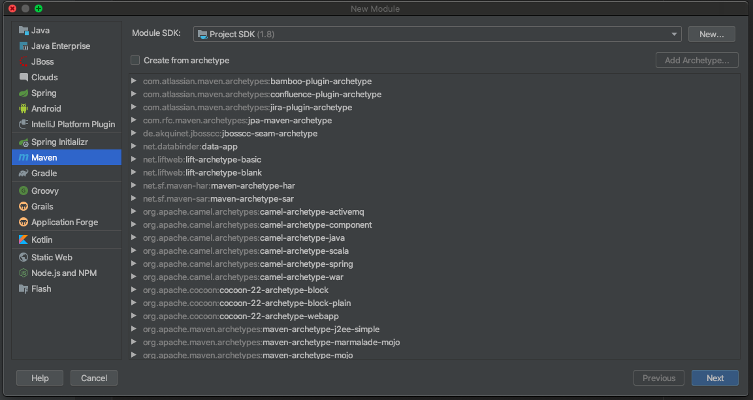Viewport: 753px width, 400px height.
Task: Click the Kotlin icon
Action: 23,240
